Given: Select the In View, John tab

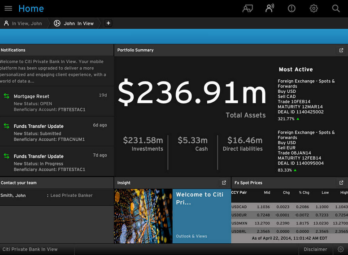Looking at the screenshot, I should (23, 23).
